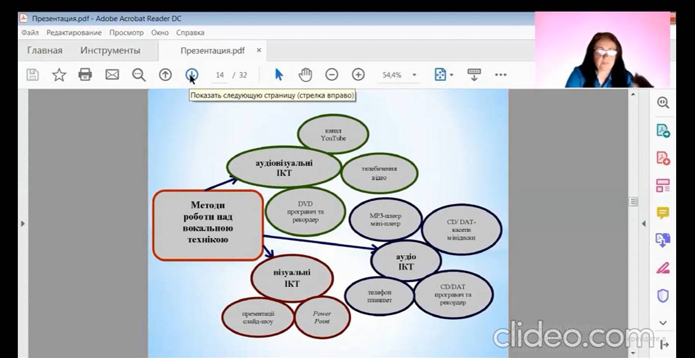Click the Print file icon
The image size is (695, 358).
[85, 75]
